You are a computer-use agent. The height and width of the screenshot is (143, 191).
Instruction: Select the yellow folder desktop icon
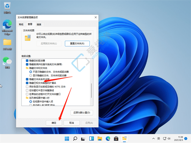(x=7, y=44)
